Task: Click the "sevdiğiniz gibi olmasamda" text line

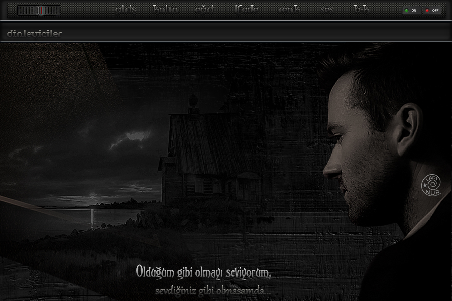Action: click(x=212, y=291)
